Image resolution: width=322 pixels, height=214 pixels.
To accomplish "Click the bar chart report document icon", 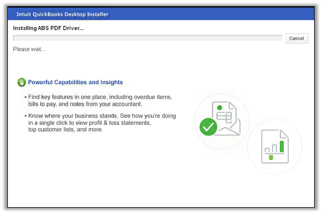I will click(x=275, y=147).
